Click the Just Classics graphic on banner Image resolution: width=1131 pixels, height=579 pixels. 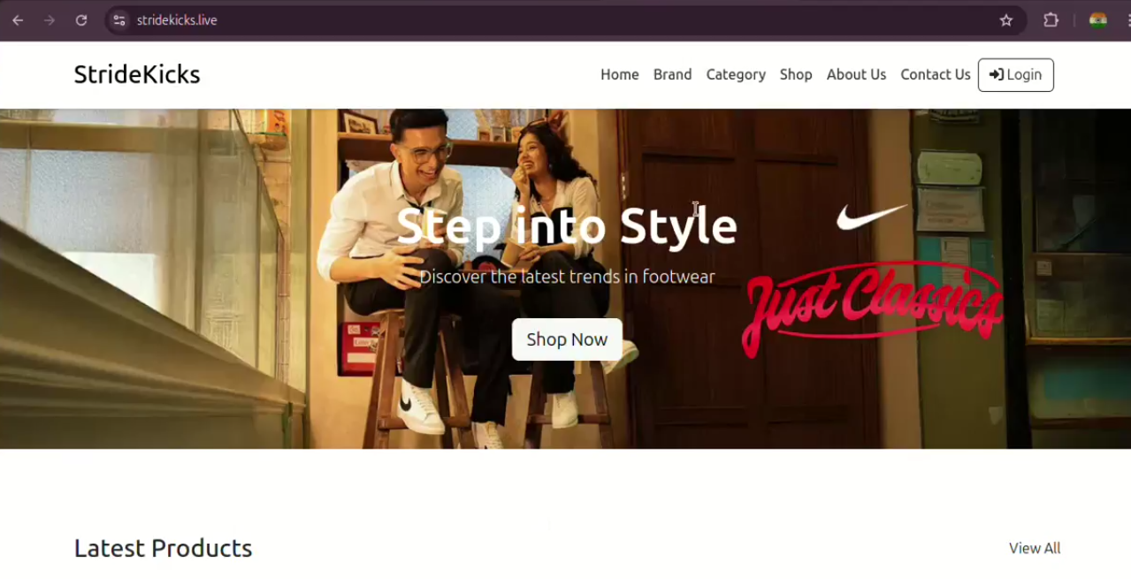click(873, 308)
